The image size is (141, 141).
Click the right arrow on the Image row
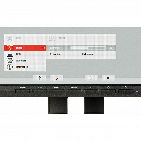click(43, 48)
